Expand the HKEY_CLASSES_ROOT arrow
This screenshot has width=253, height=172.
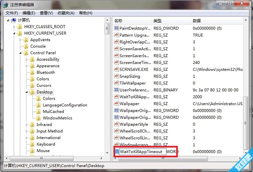click(x=14, y=27)
